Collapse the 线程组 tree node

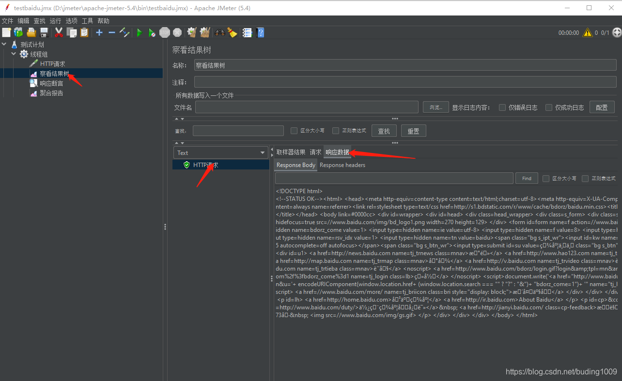click(x=14, y=54)
